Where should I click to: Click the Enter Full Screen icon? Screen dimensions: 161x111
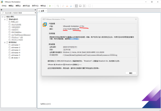[84, 6]
